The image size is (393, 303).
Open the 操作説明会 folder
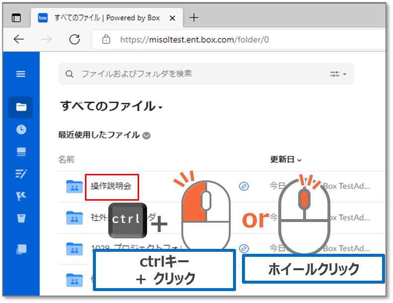[111, 187]
